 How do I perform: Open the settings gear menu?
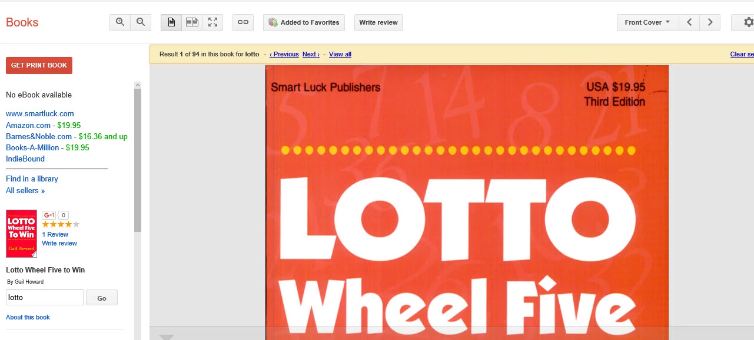[x=746, y=22]
